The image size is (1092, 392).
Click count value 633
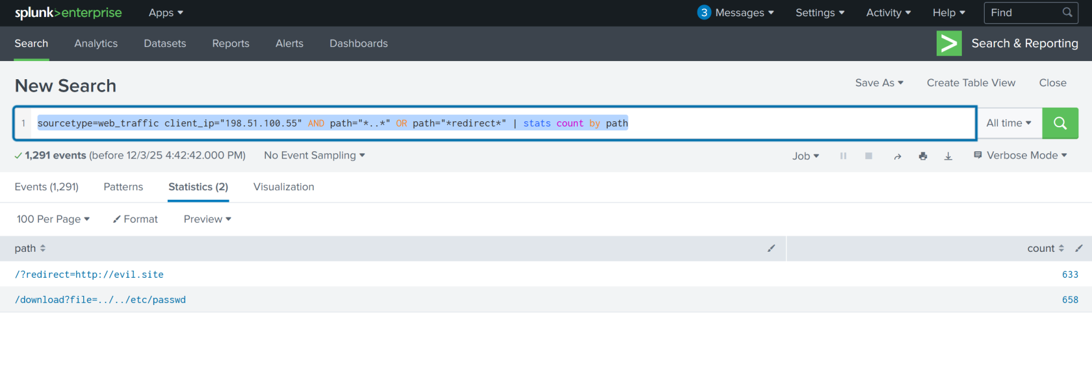(x=1070, y=275)
